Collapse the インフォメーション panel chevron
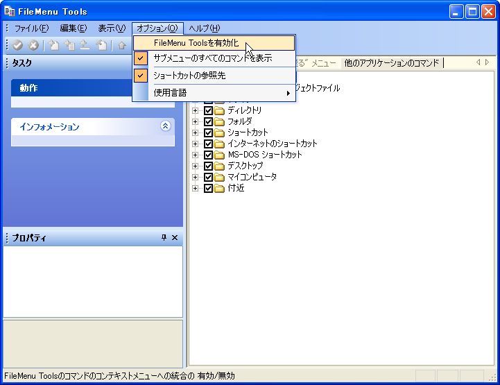The width and height of the screenshot is (500, 385). click(x=165, y=126)
